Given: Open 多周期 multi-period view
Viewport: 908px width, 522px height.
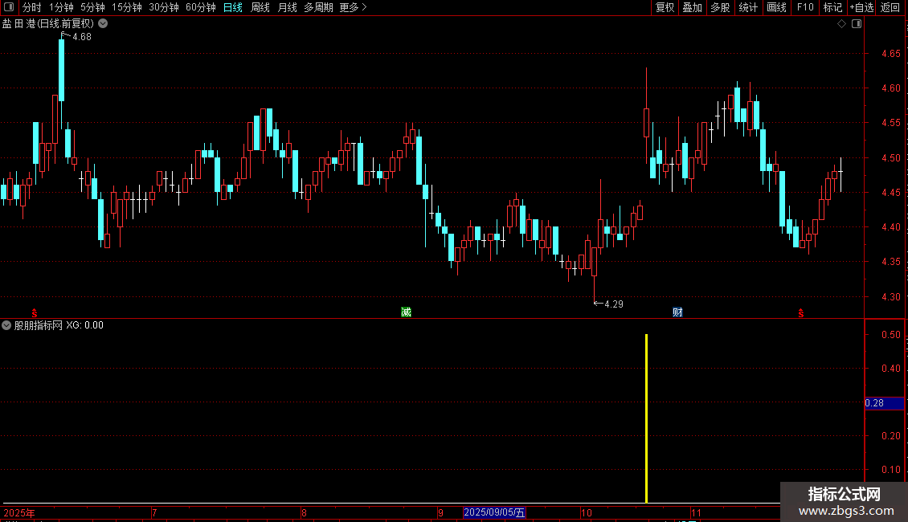Looking at the screenshot, I should [318, 7].
